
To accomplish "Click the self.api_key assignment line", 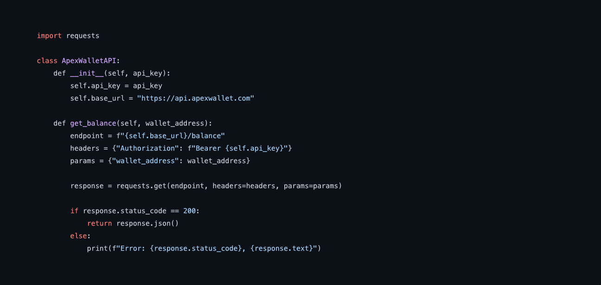I will click(116, 86).
